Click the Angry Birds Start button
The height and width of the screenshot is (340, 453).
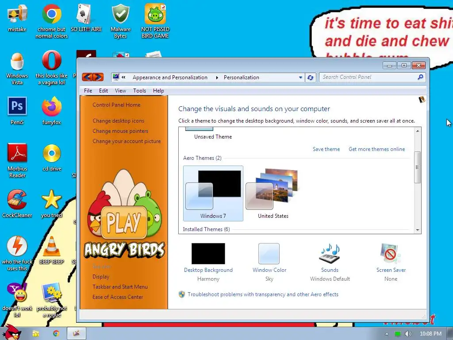pyautogui.click(x=13, y=332)
